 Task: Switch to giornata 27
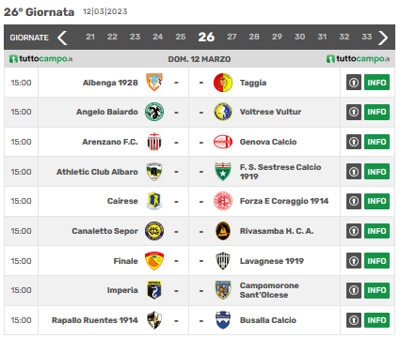pos(232,37)
